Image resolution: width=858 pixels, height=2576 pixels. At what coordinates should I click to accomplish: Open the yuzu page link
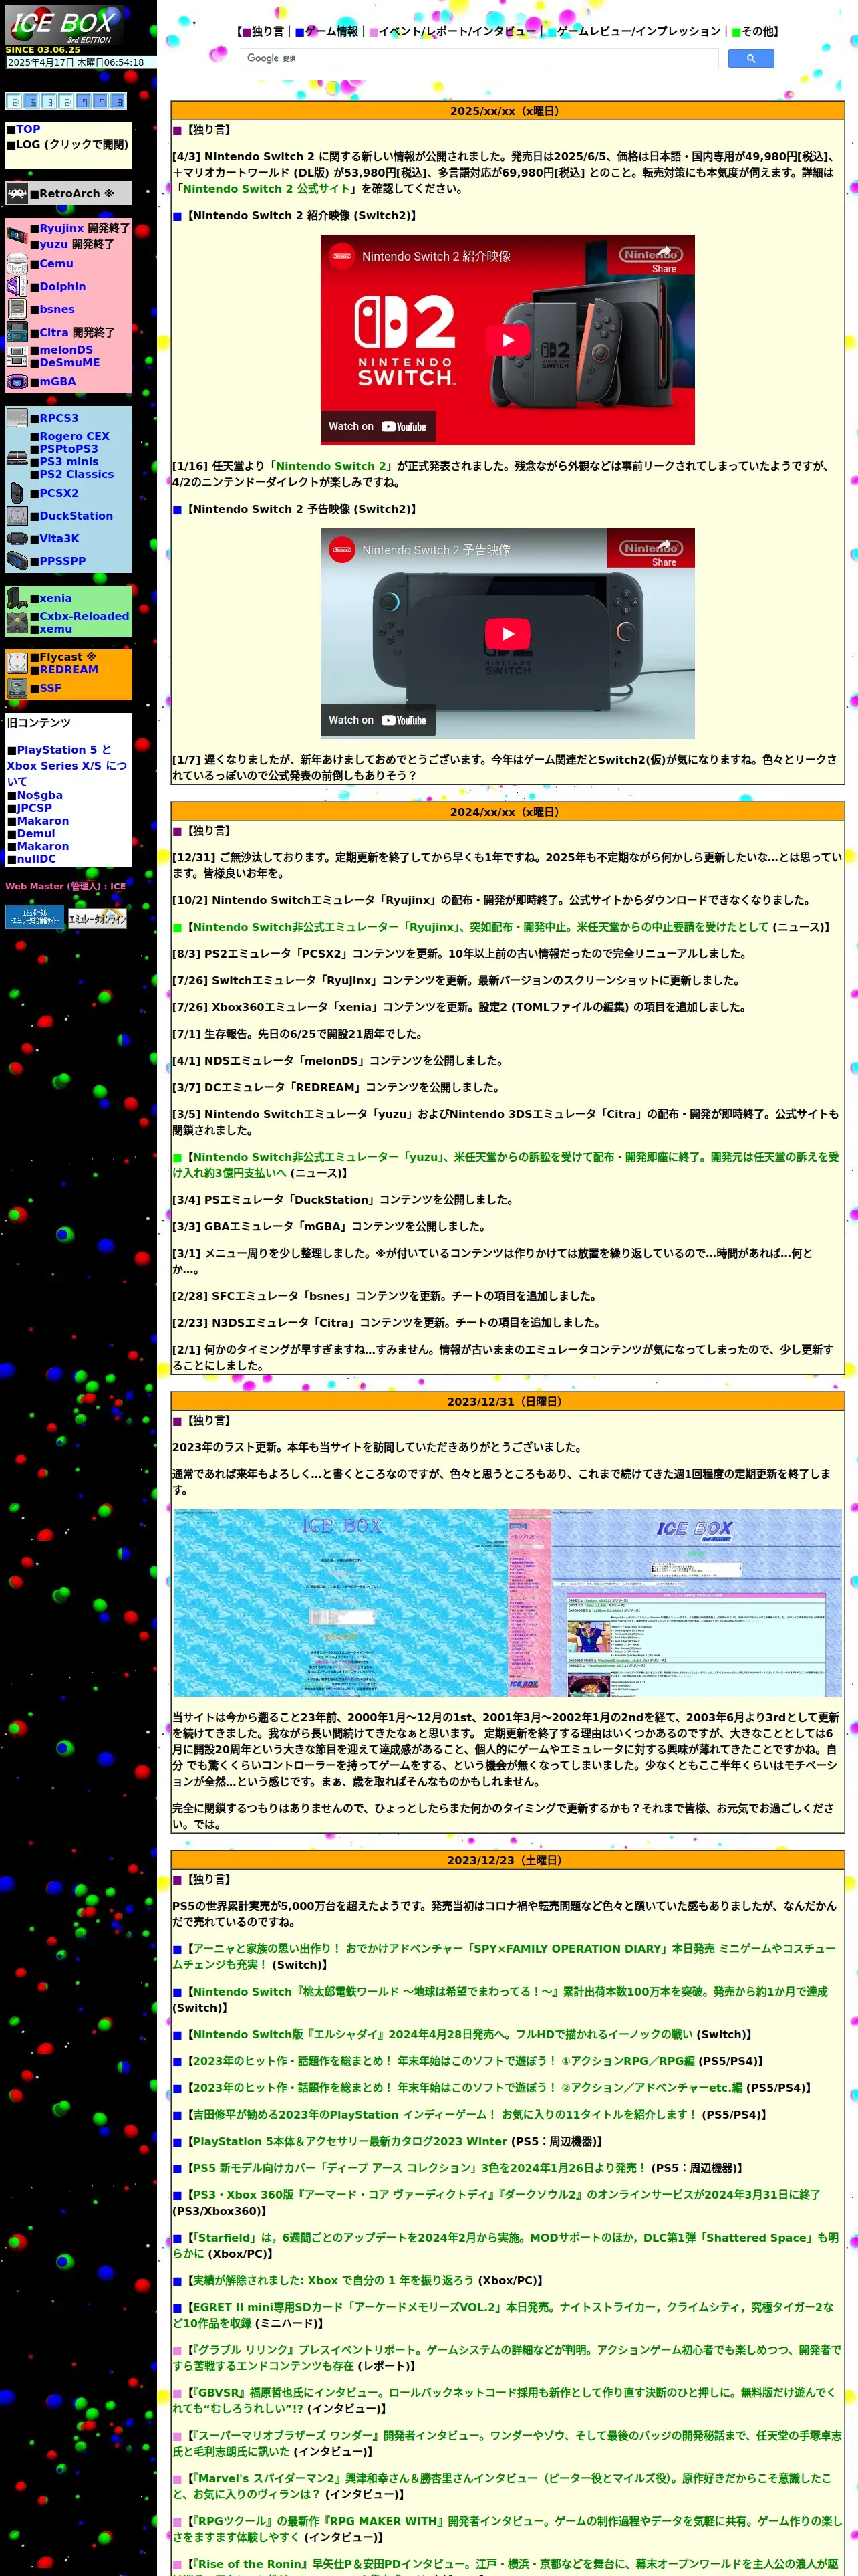(x=54, y=244)
